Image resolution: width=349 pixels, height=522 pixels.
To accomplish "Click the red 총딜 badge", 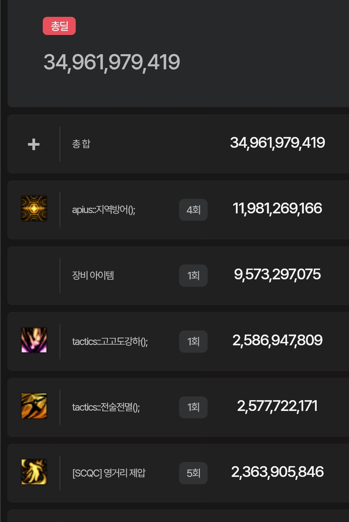I will [59, 26].
